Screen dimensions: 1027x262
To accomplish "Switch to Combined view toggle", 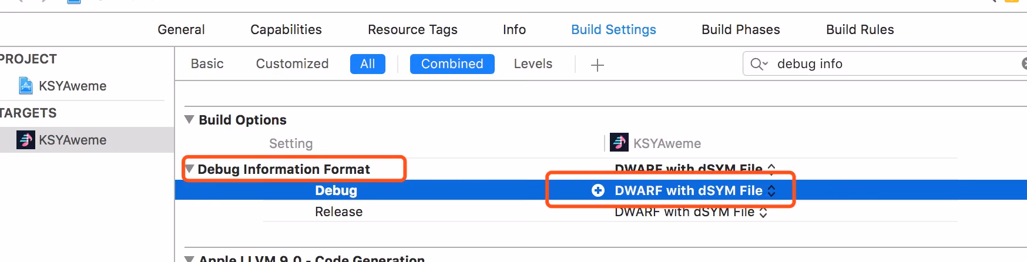I will click(x=452, y=63).
